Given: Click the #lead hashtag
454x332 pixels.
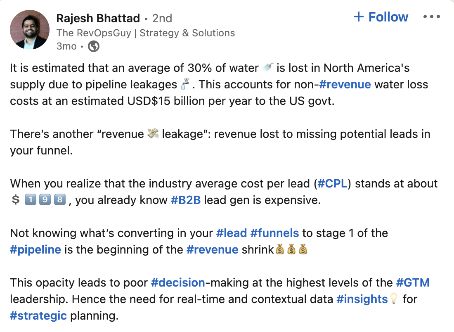Looking at the screenshot, I should pyautogui.click(x=231, y=233).
